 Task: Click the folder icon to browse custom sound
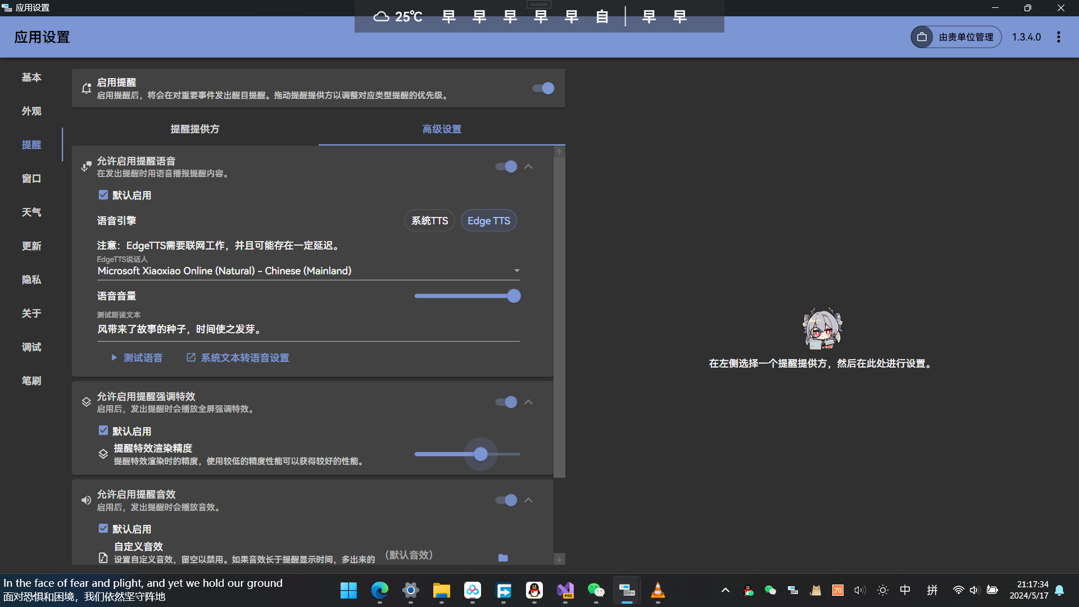click(x=503, y=558)
